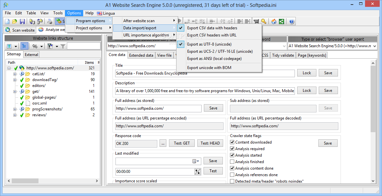The width and height of the screenshot is (382, 196).
Task: Open the Tools menu
Action: [x=58, y=13]
